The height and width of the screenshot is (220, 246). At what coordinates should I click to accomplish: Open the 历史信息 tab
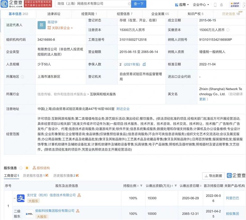[231, 14]
